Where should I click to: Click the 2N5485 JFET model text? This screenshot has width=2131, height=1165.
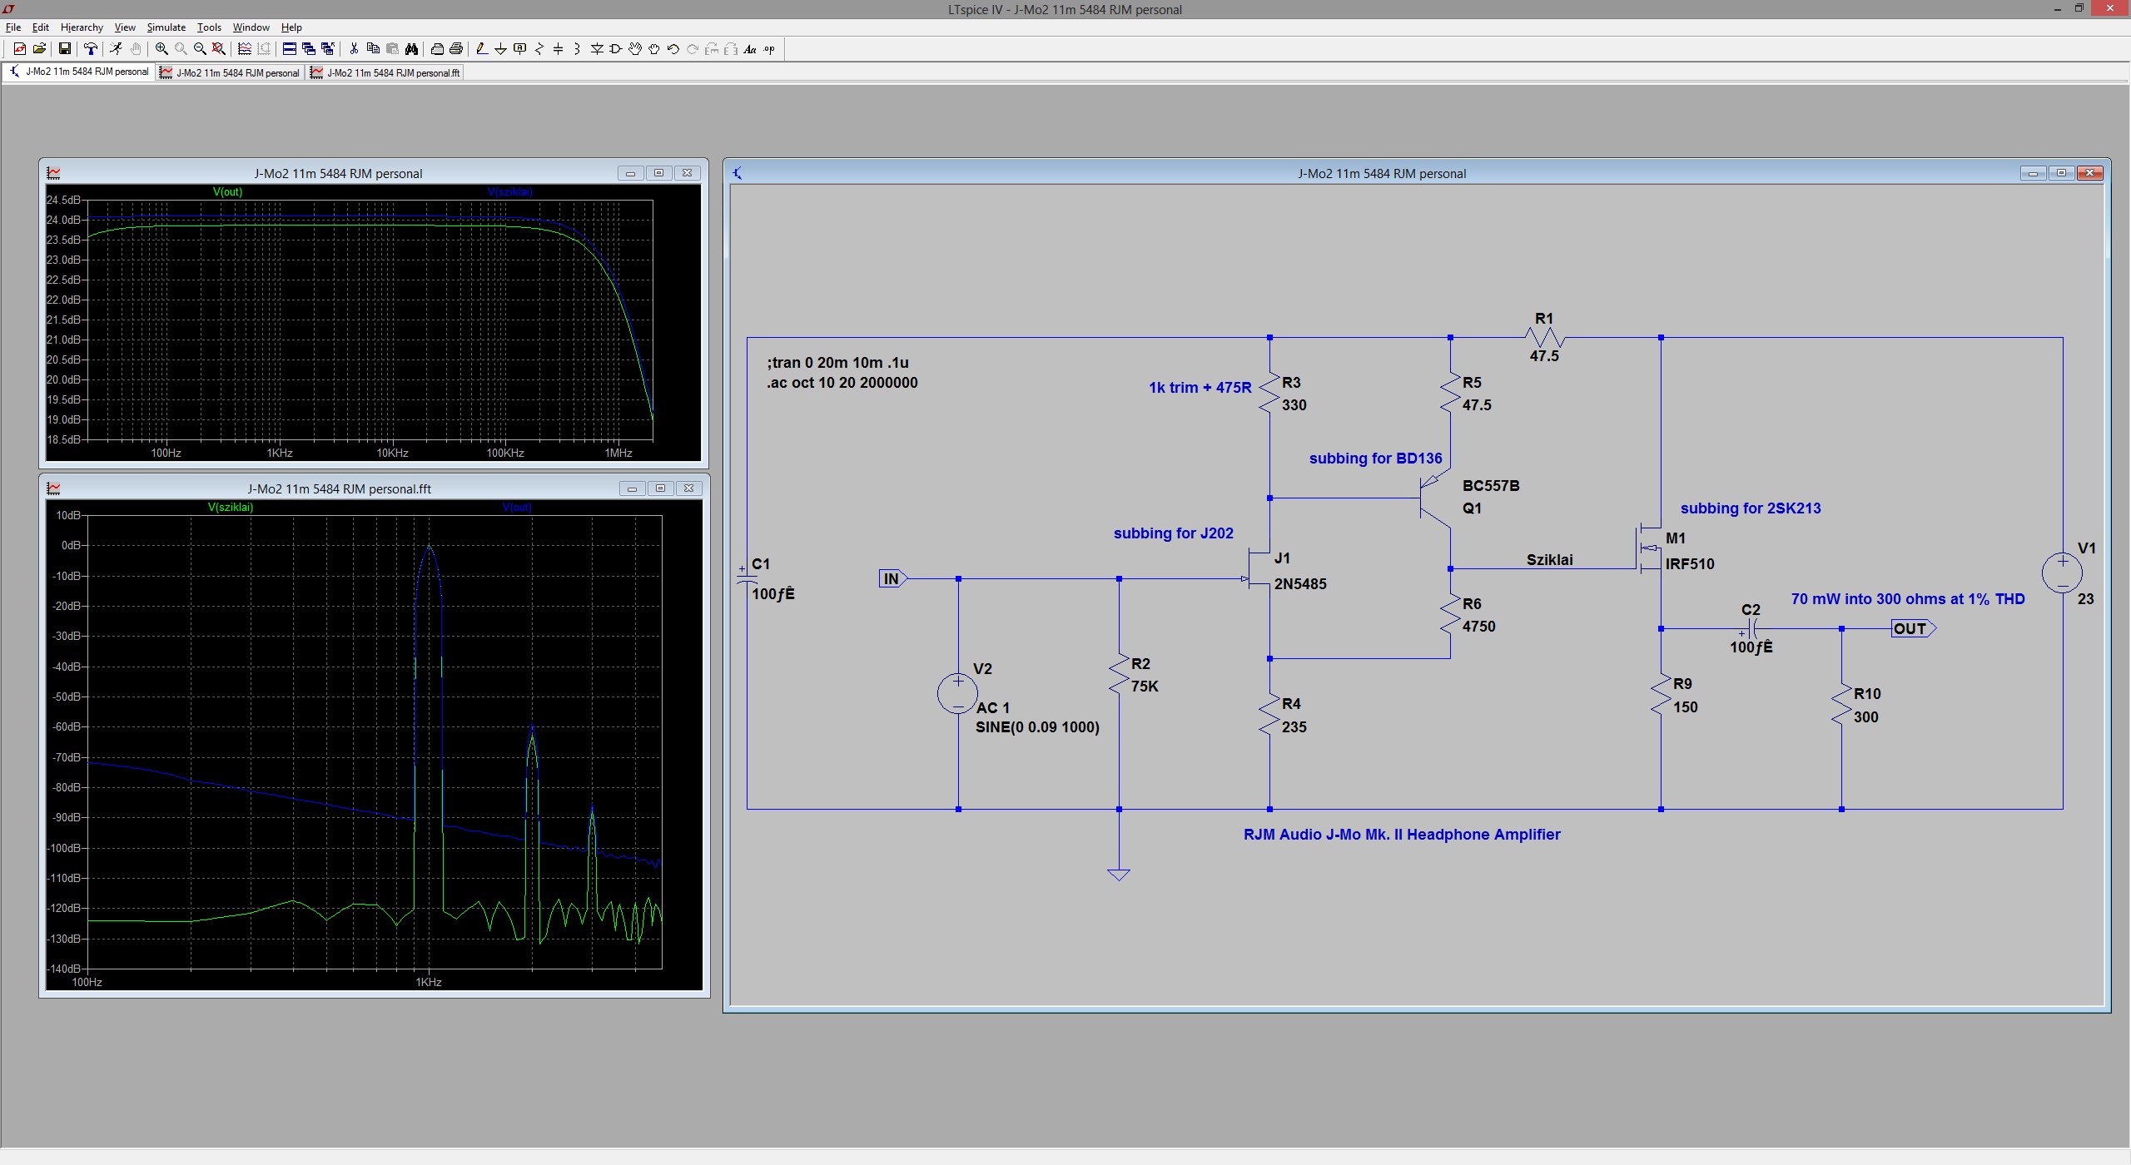click(1300, 584)
